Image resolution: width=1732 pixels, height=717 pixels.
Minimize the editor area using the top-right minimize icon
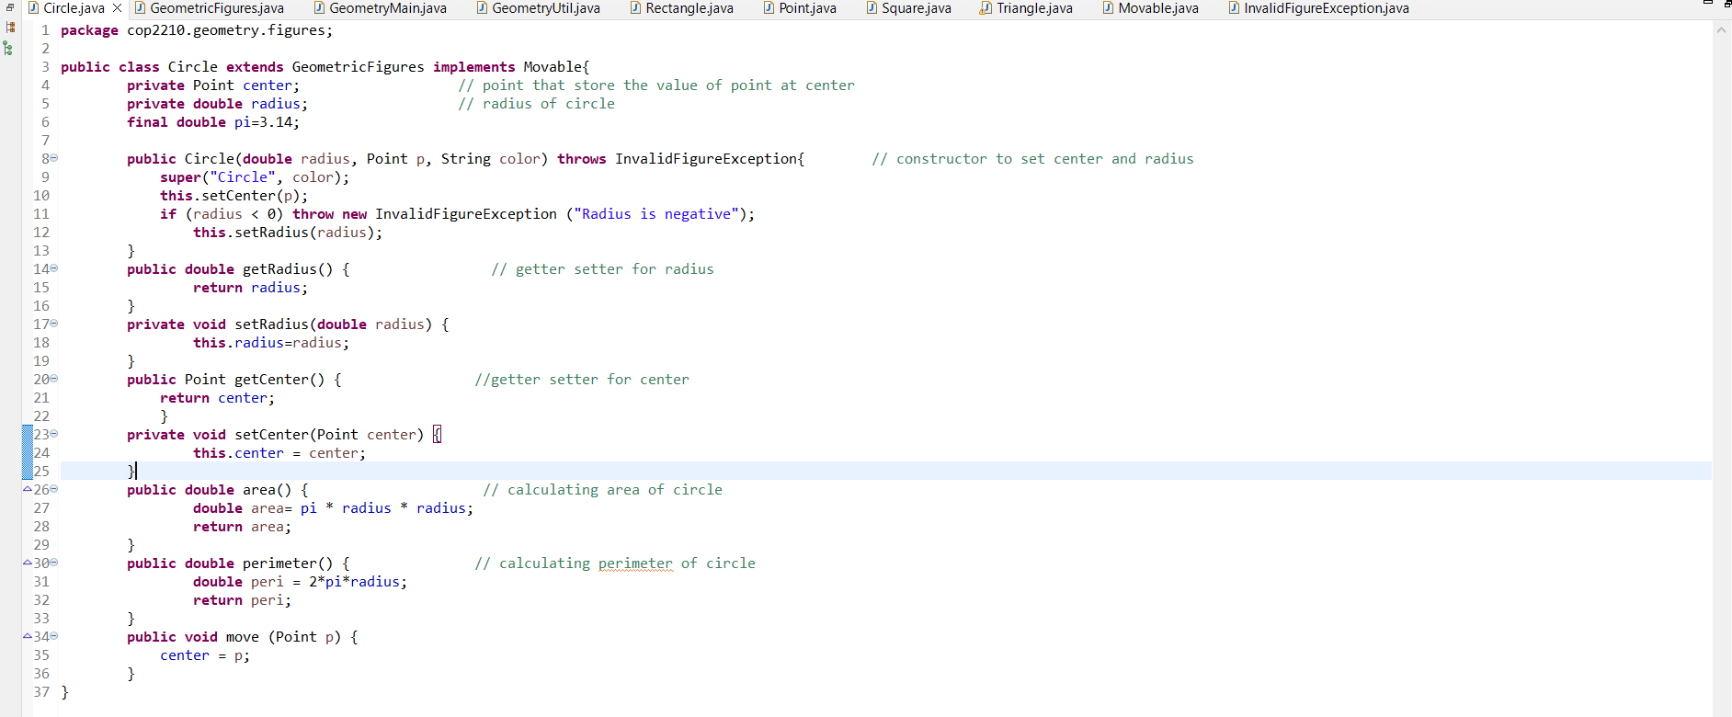click(x=1708, y=4)
